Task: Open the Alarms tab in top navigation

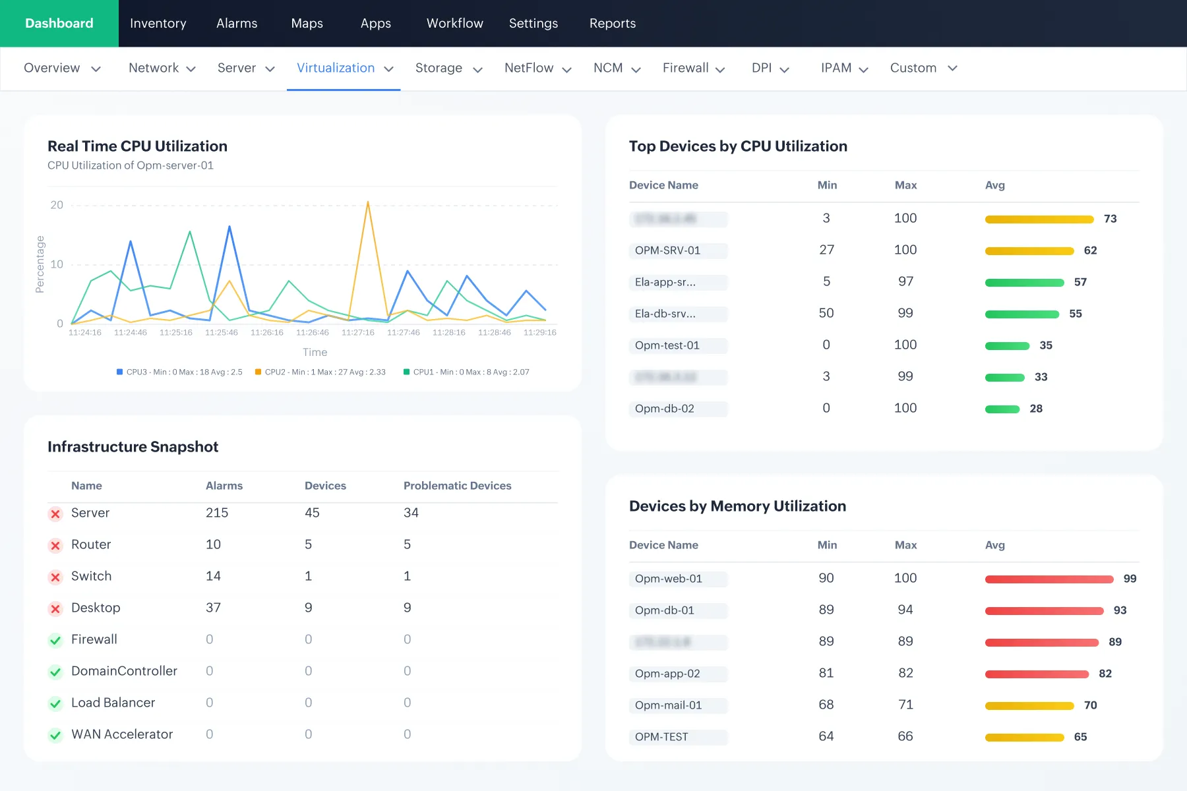Action: [x=237, y=24]
